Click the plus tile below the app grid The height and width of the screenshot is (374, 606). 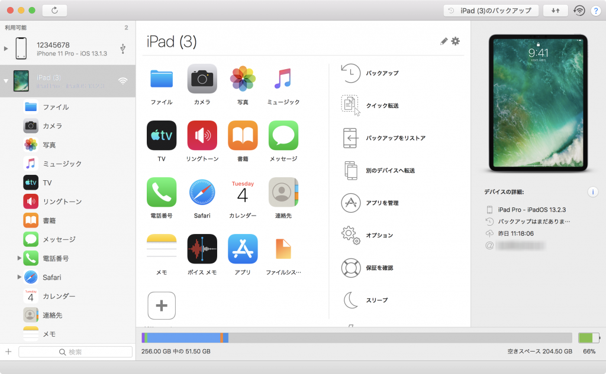point(162,305)
